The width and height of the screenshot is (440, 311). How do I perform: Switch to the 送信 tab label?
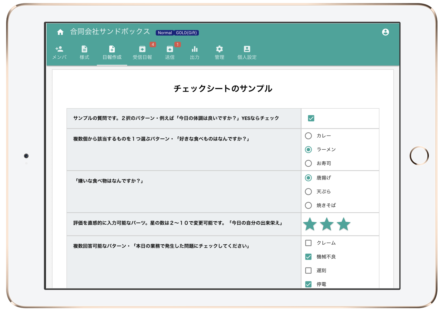click(x=170, y=57)
